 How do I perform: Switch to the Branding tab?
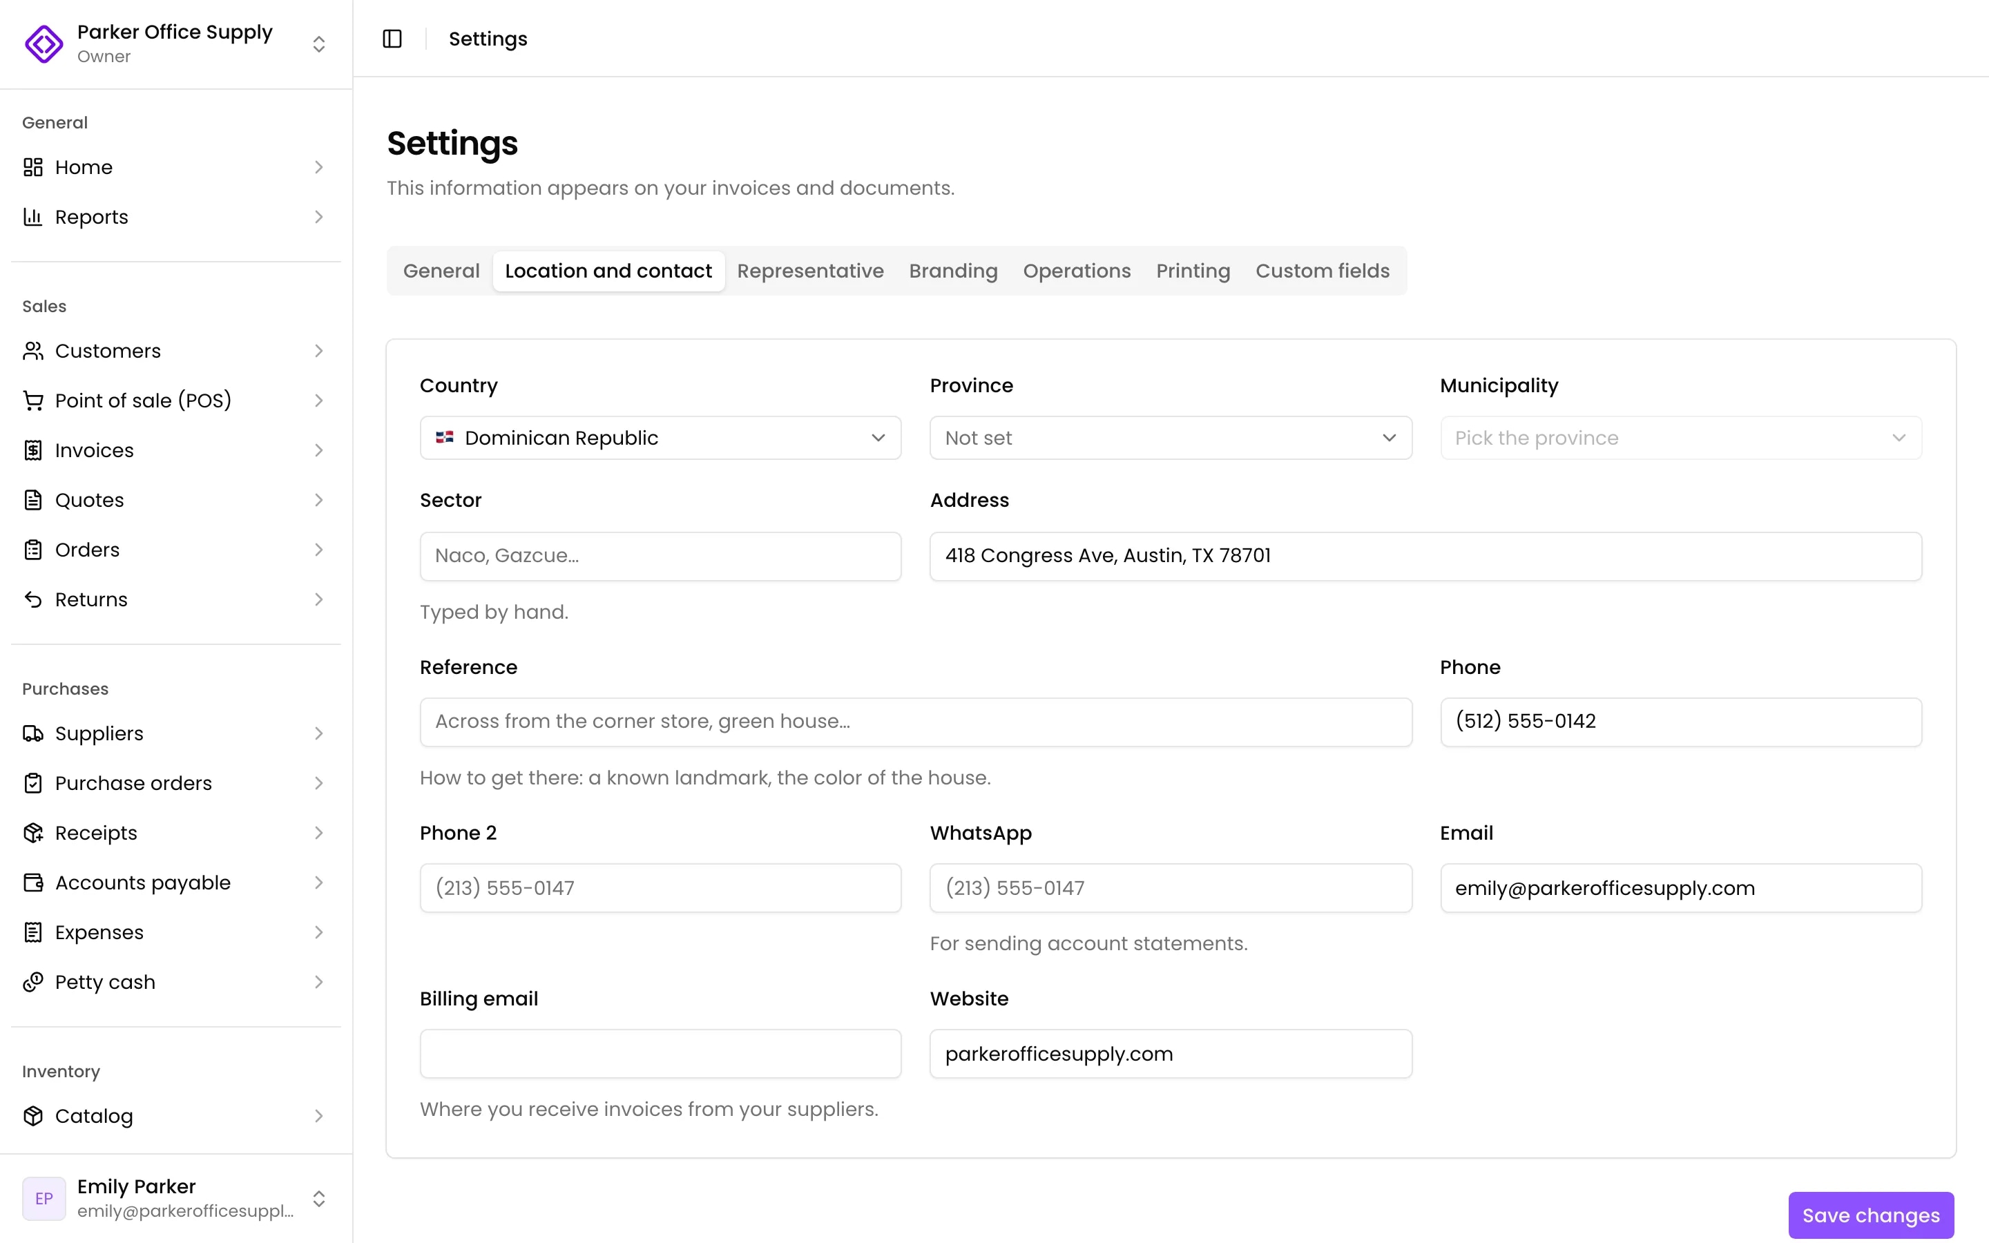[953, 271]
